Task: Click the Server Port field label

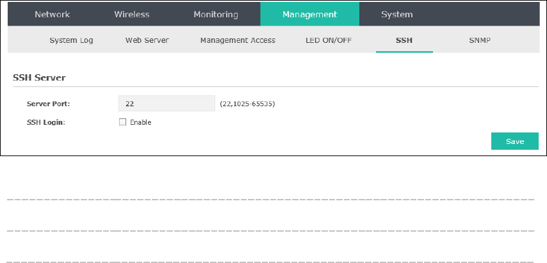Action: pos(49,104)
